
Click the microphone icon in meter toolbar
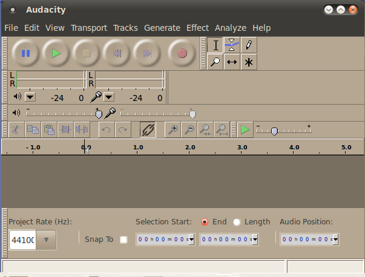(x=96, y=97)
